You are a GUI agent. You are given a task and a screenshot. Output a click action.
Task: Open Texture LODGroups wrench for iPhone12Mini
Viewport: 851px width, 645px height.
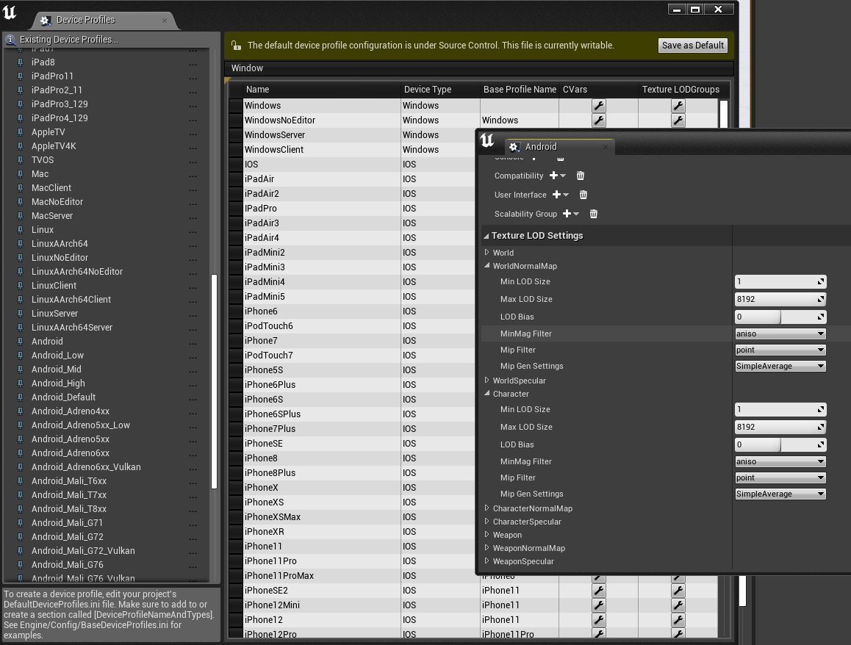[678, 605]
